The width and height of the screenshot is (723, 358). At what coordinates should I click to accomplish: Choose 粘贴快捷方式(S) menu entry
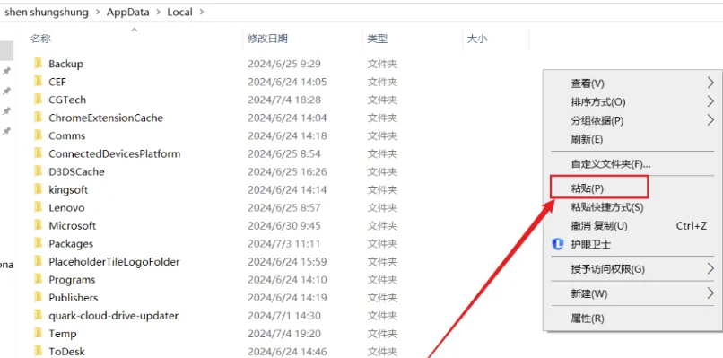606,207
